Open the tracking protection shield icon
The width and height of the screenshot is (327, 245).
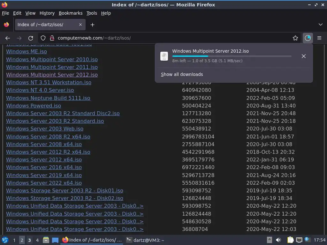43,38
